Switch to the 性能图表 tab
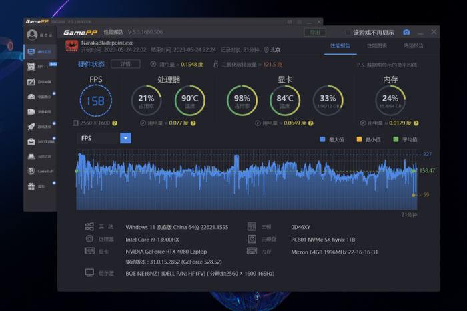Image resolution: width=467 pixels, height=311 pixels. click(x=376, y=46)
